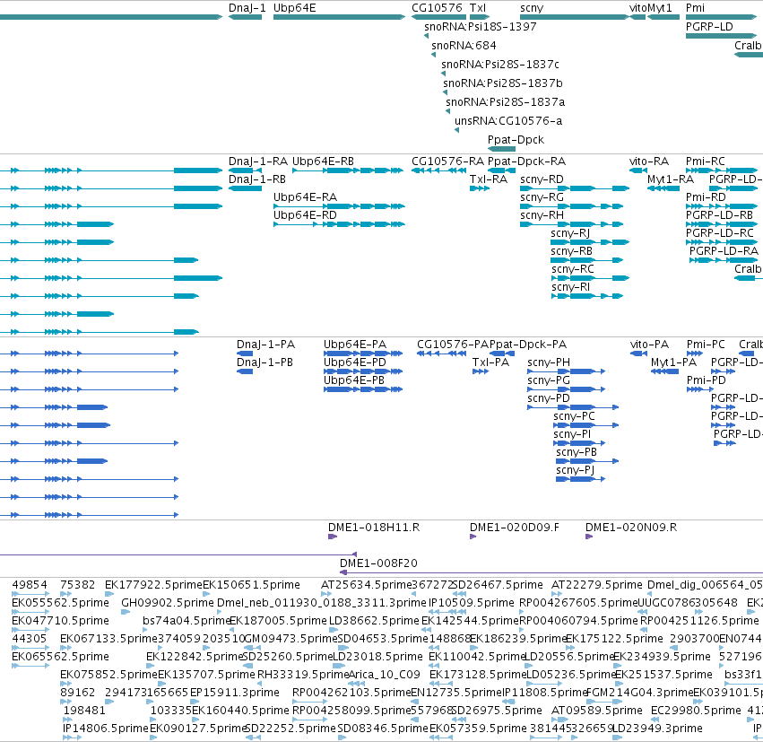Screen dimensions: 763x742
Task: Click the EP15911.3prime cDNA label
Action: tap(235, 693)
